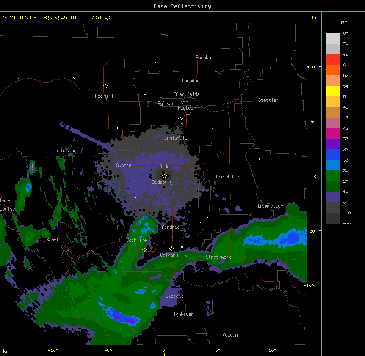Choose the dark green 20 dBZ legend swatch
365x356 pixels.
333,186
